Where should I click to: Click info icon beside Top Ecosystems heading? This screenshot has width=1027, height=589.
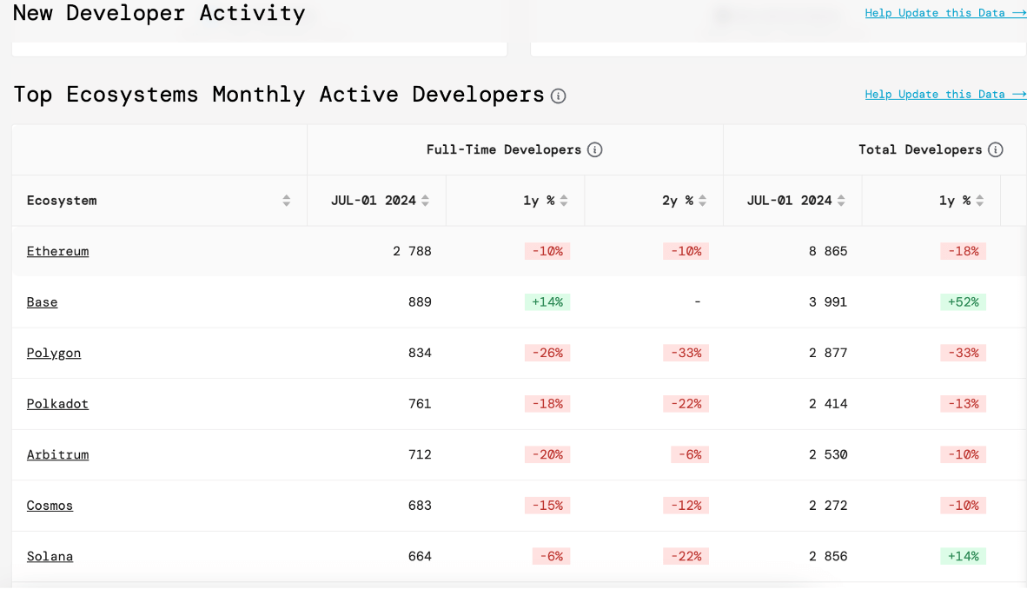[559, 96]
